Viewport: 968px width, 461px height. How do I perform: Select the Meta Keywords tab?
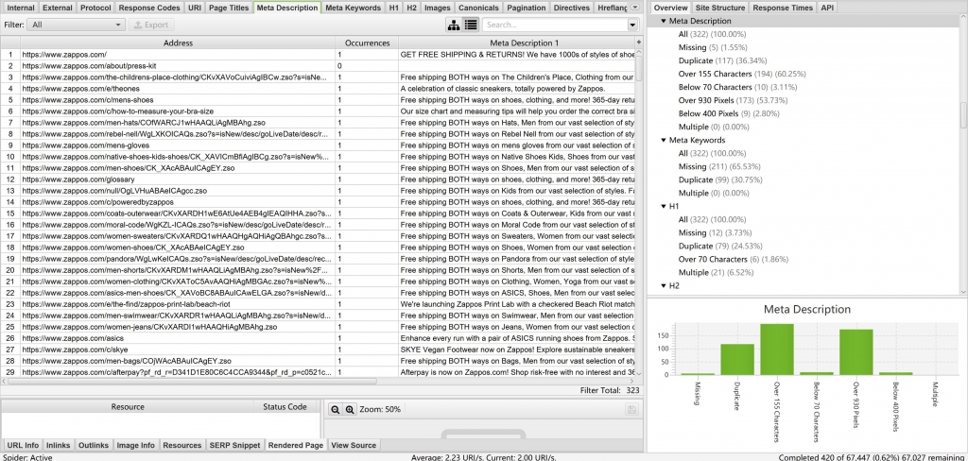[x=354, y=8]
